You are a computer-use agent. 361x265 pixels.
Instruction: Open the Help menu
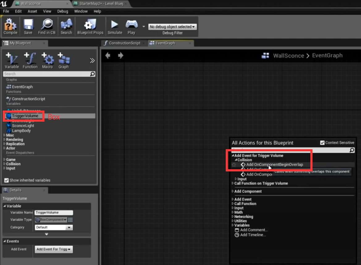point(97,11)
